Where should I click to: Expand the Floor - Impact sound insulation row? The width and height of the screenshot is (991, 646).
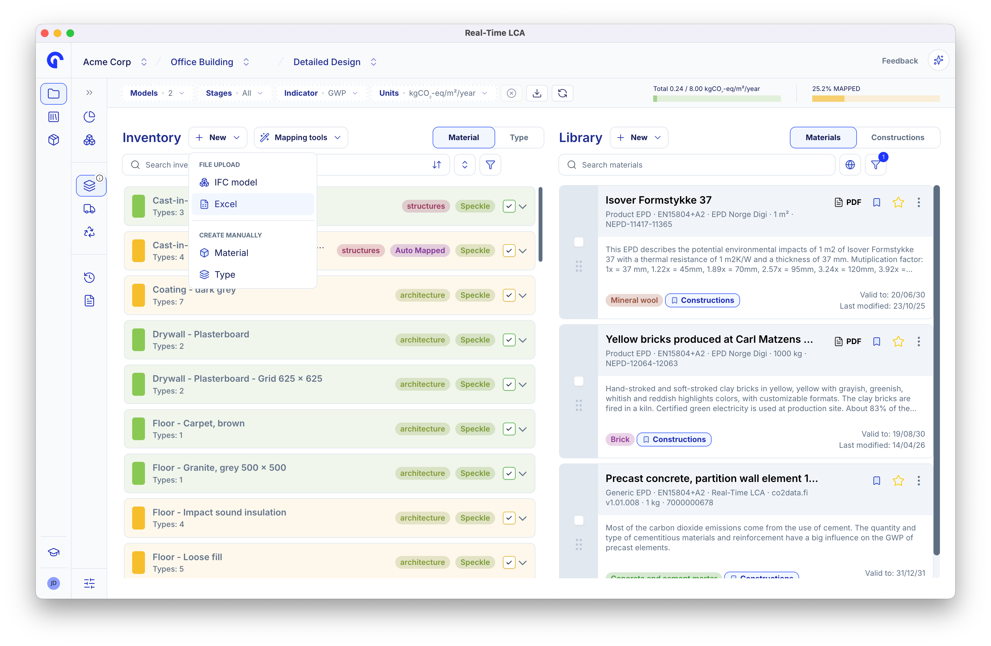(523, 518)
